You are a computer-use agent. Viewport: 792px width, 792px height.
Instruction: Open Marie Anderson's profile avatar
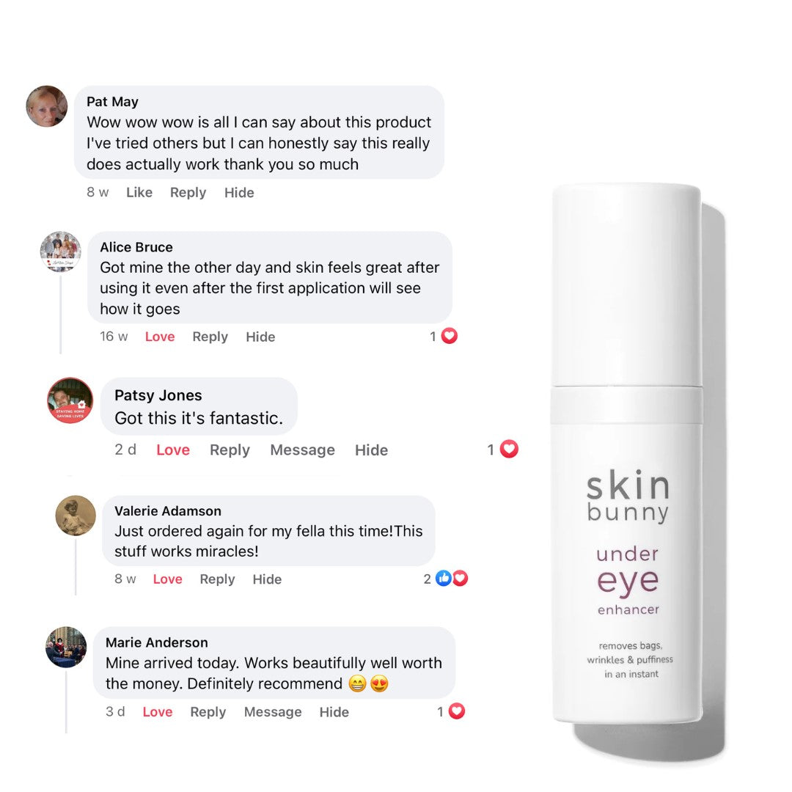pos(66,647)
